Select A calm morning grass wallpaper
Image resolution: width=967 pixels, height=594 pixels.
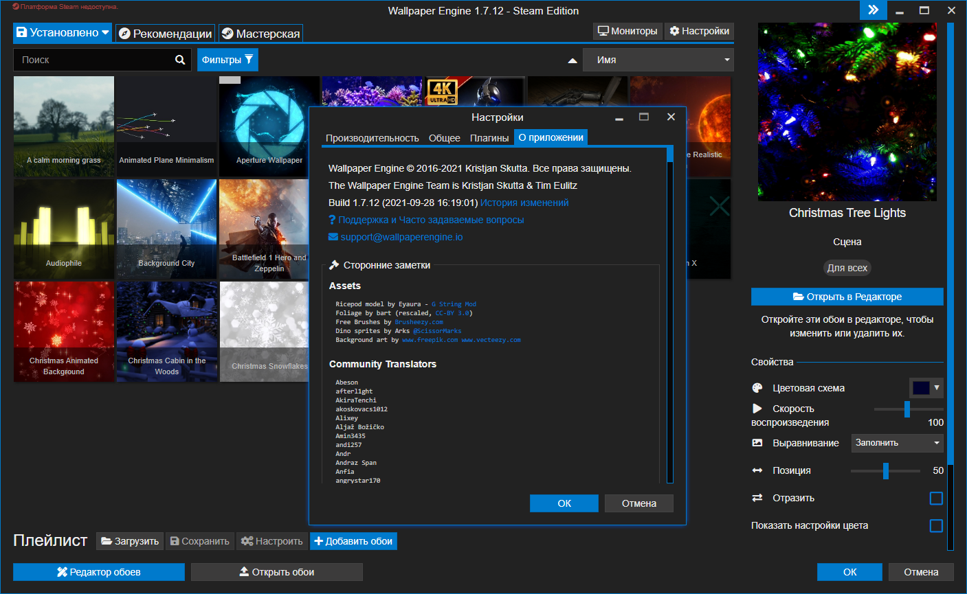coord(64,126)
